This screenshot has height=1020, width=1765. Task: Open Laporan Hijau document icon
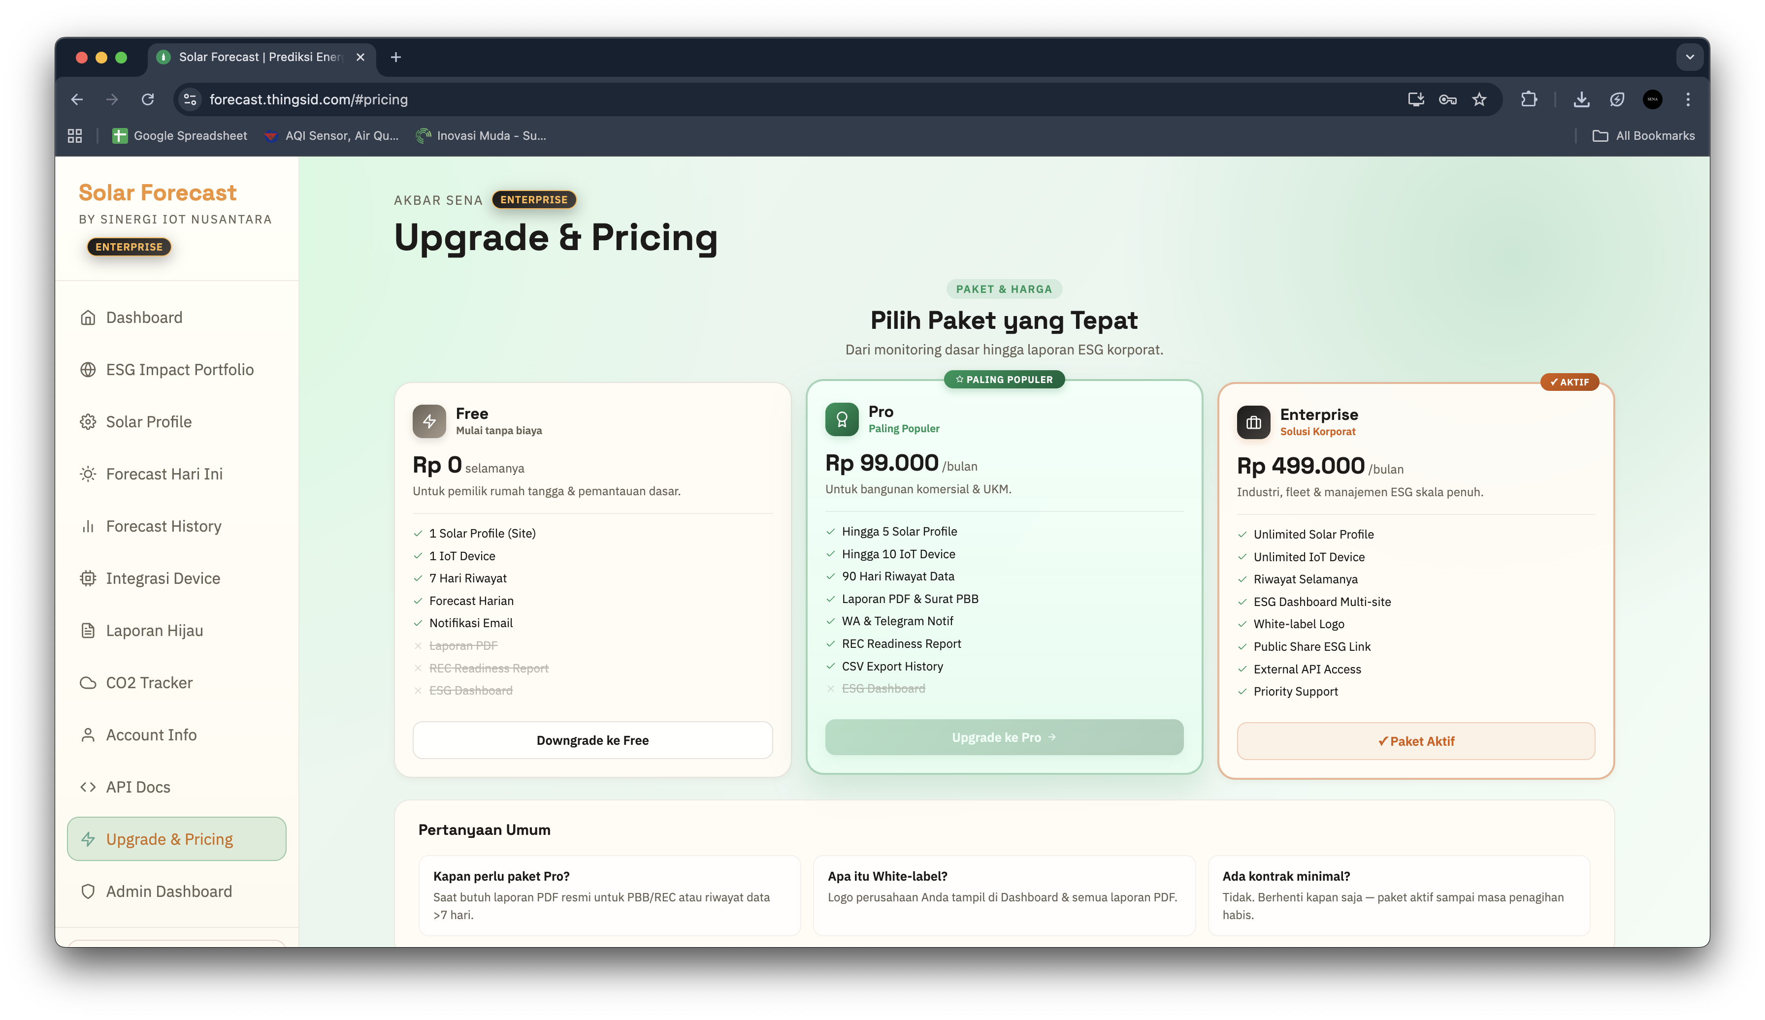(x=88, y=630)
